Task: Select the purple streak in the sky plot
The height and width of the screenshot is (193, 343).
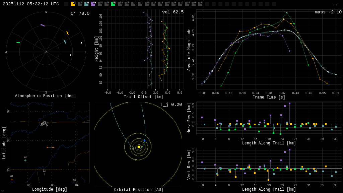Action: coord(43,25)
